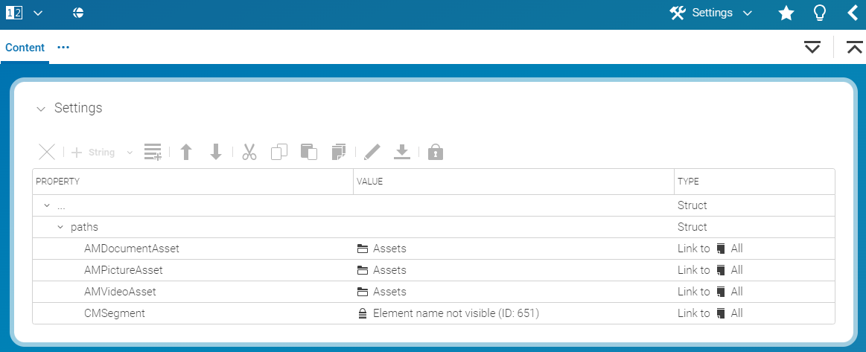Expand all sections with down arrow
Screen dimensions: 866x352
pyautogui.click(x=812, y=48)
